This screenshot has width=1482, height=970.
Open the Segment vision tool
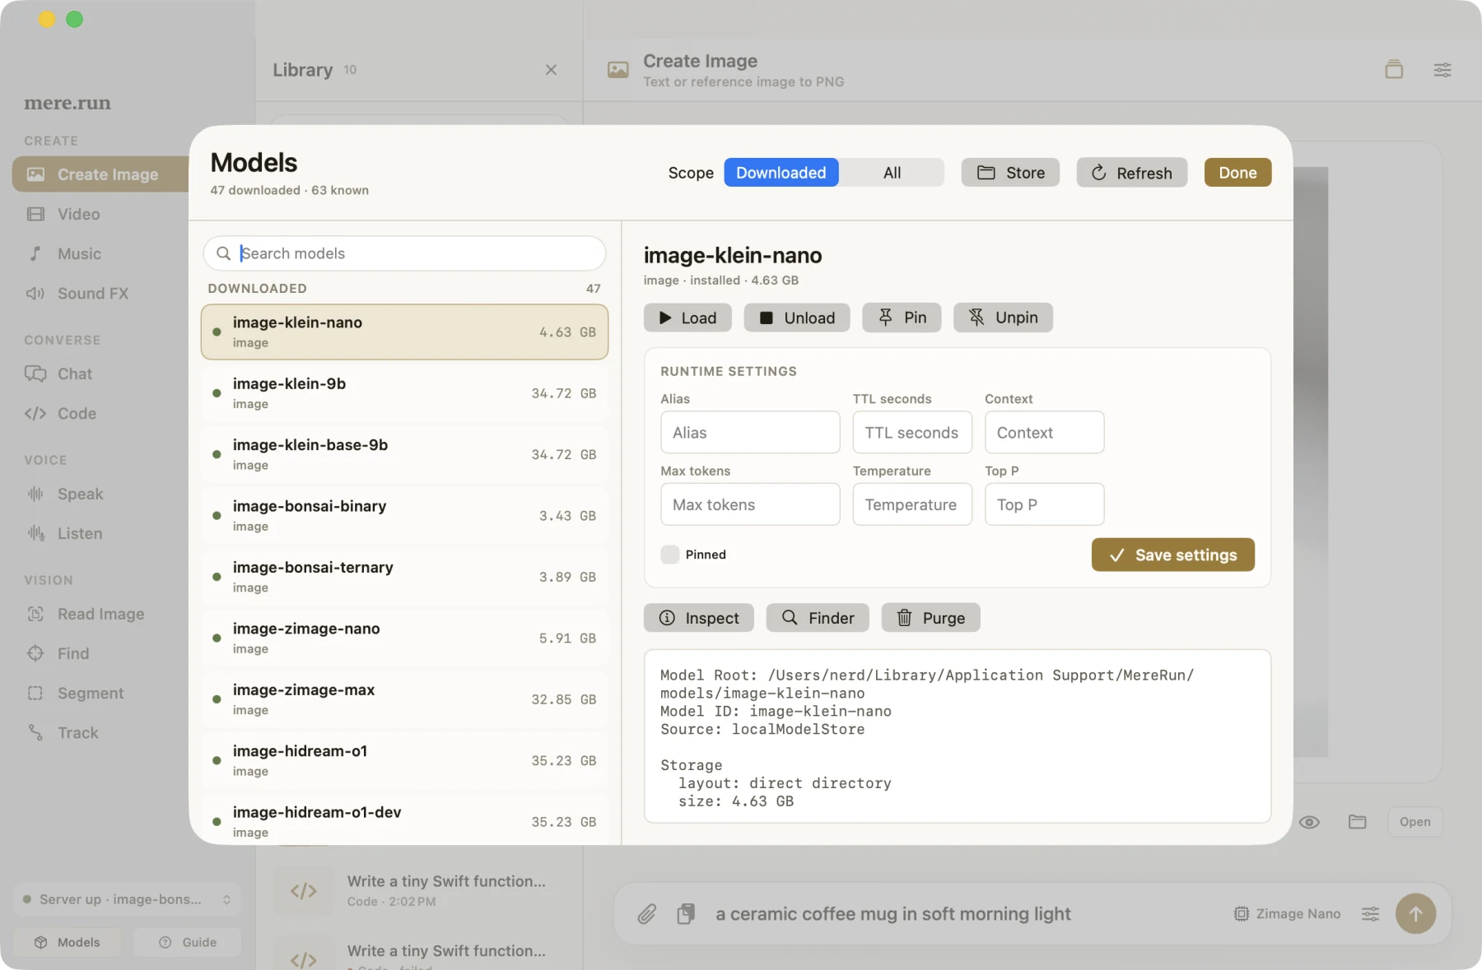point(90,693)
